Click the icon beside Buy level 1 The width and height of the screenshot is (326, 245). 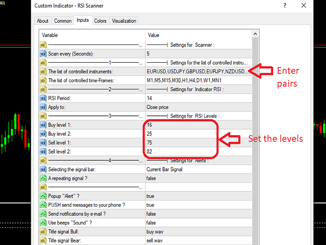[43, 125]
